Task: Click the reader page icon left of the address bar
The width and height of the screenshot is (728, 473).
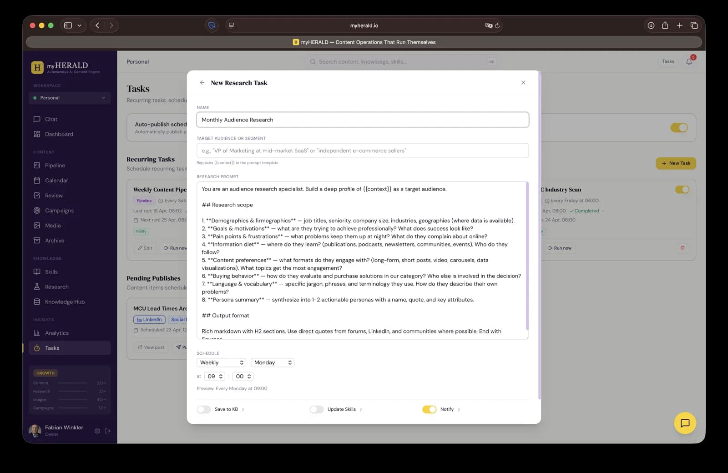Action: [x=231, y=25]
